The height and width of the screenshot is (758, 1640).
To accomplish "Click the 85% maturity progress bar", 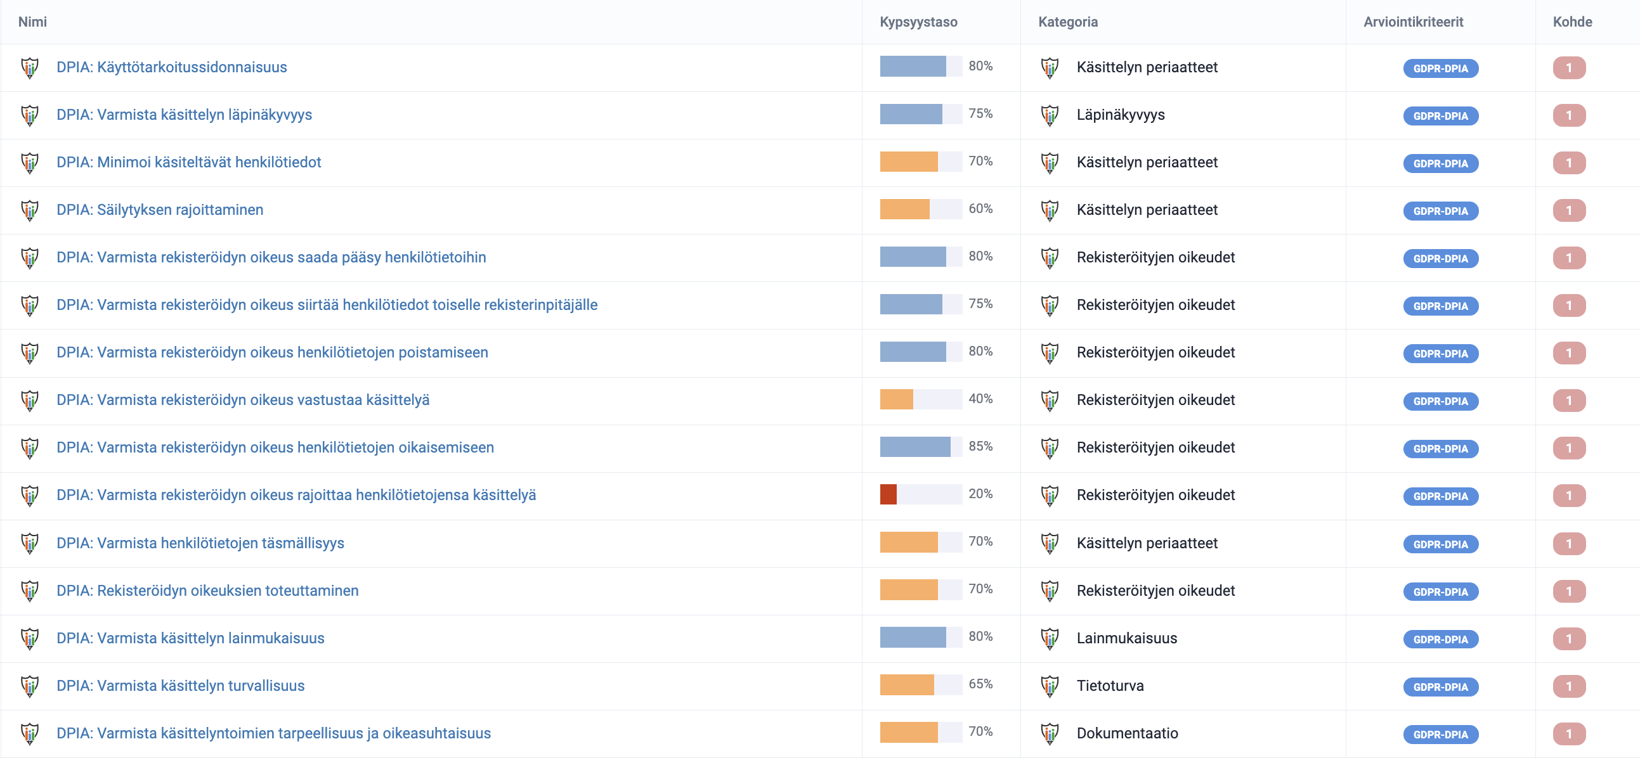I will pyautogui.click(x=920, y=447).
